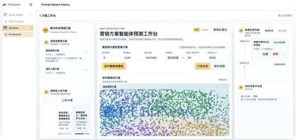Open more options for 指定人群沙盘

(86, 70)
